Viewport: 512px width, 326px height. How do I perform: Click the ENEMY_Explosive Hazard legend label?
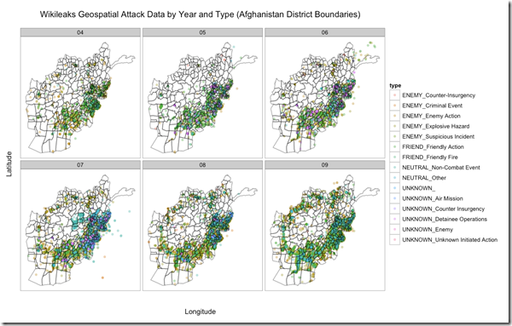click(435, 126)
